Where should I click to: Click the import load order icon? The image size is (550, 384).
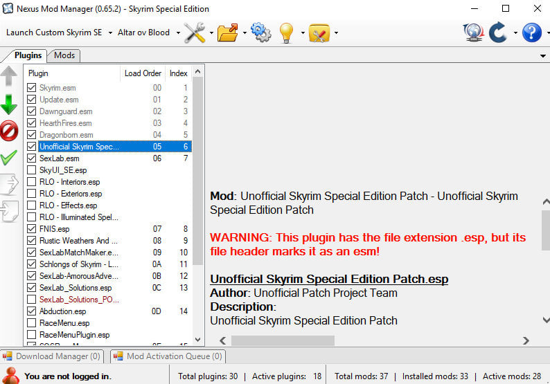pyautogui.click(x=10, y=211)
